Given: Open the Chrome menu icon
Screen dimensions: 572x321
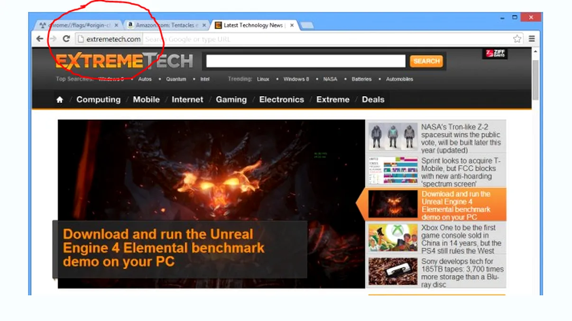Looking at the screenshot, I should [532, 39].
